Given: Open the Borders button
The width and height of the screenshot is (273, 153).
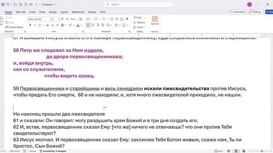Looking at the screenshot, I should (x=124, y=25).
